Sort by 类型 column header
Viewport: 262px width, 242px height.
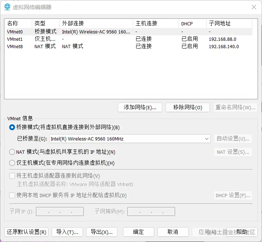(46, 23)
